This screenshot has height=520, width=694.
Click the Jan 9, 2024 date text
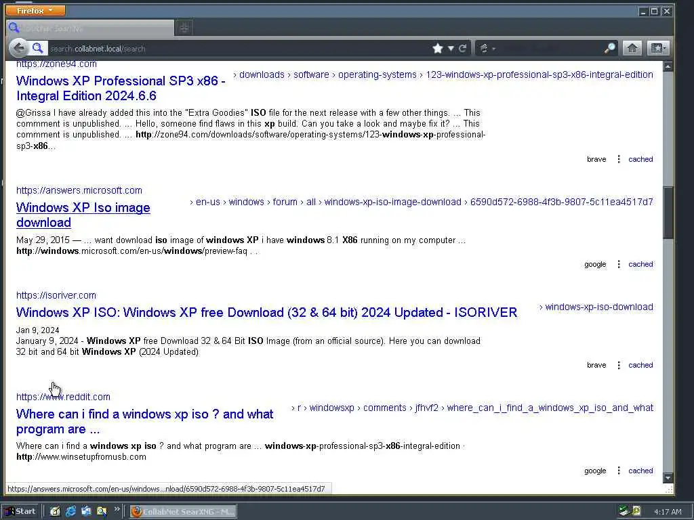click(x=38, y=330)
